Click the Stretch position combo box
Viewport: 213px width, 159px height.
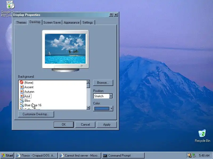103,96
